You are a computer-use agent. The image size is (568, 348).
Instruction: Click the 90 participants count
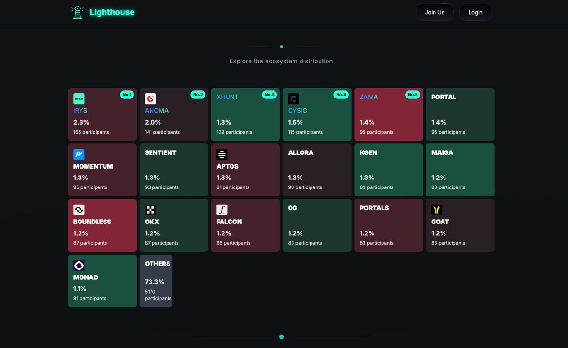305,187
